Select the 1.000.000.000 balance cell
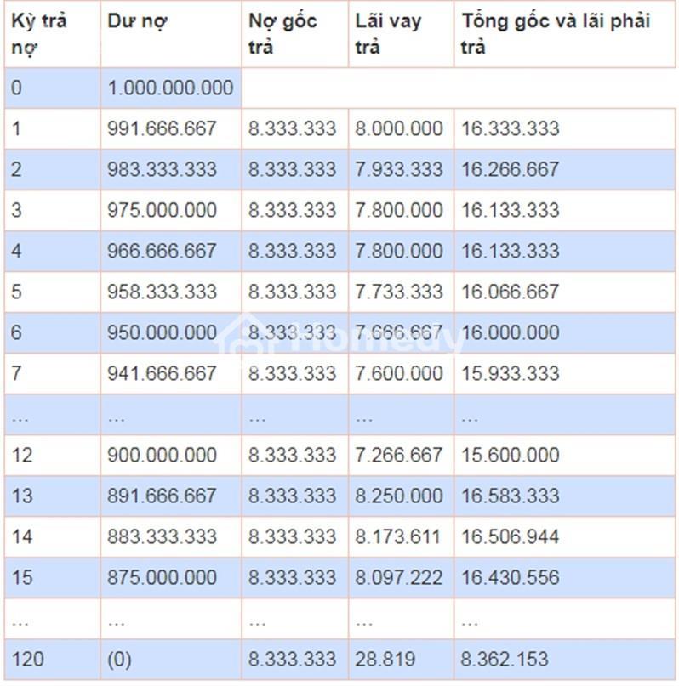The width and height of the screenshot is (679, 686). pos(171,88)
